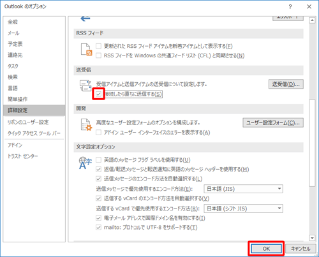
Task: Toggle RSS フィードを Windows 共通フィード同期 checkbox
Action: point(98,55)
